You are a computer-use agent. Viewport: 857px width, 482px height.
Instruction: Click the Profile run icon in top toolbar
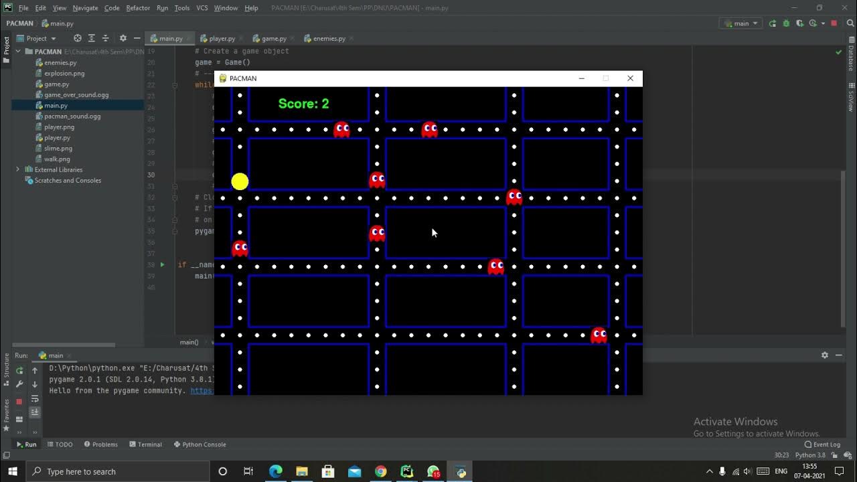[x=813, y=23]
